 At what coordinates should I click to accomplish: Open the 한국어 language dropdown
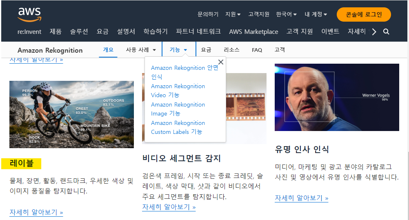(286, 14)
